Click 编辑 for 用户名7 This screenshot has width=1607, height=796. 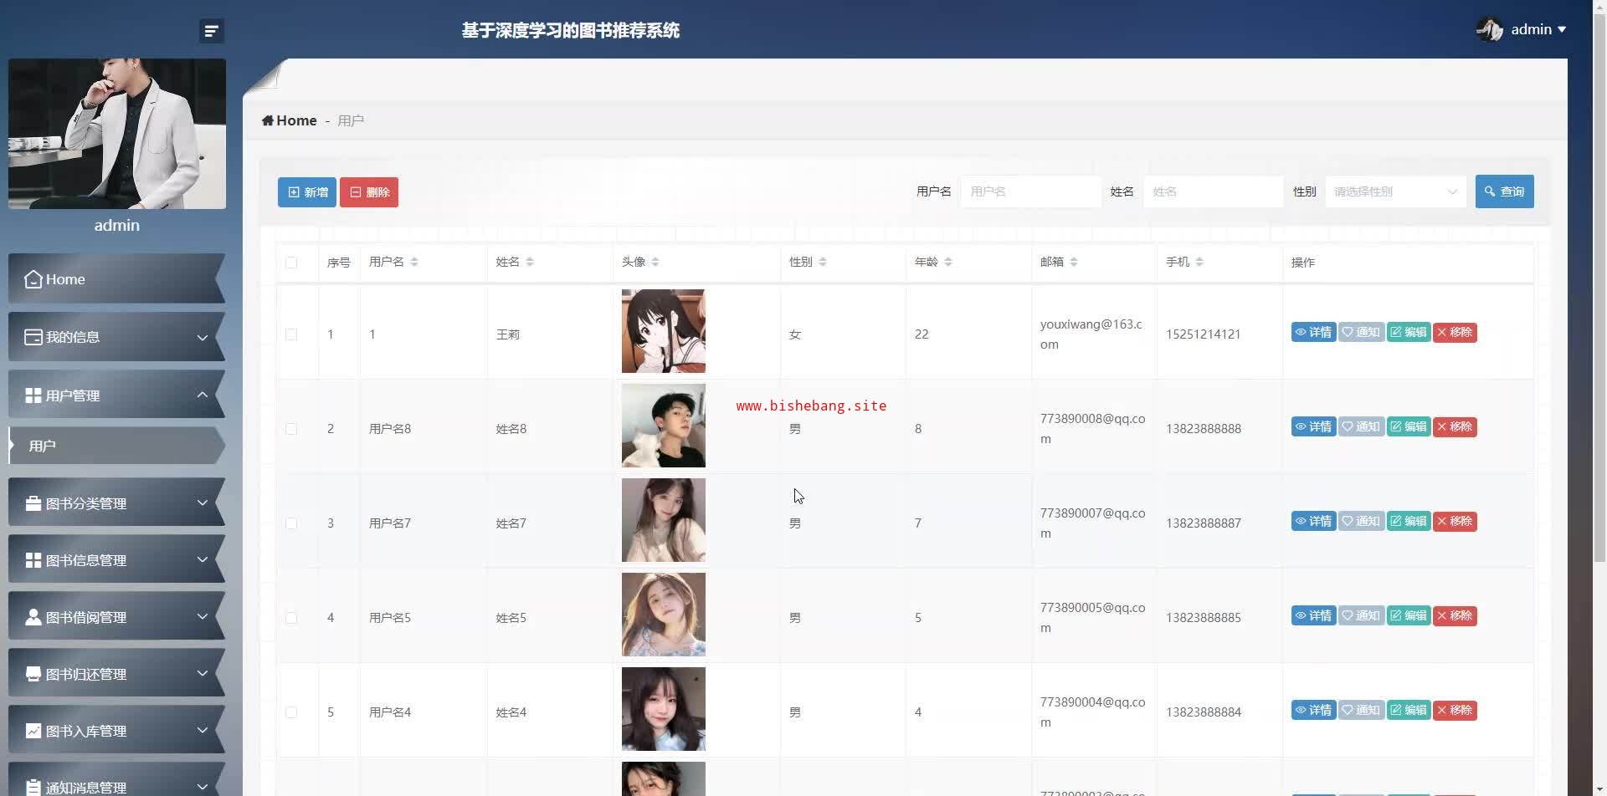tap(1409, 522)
